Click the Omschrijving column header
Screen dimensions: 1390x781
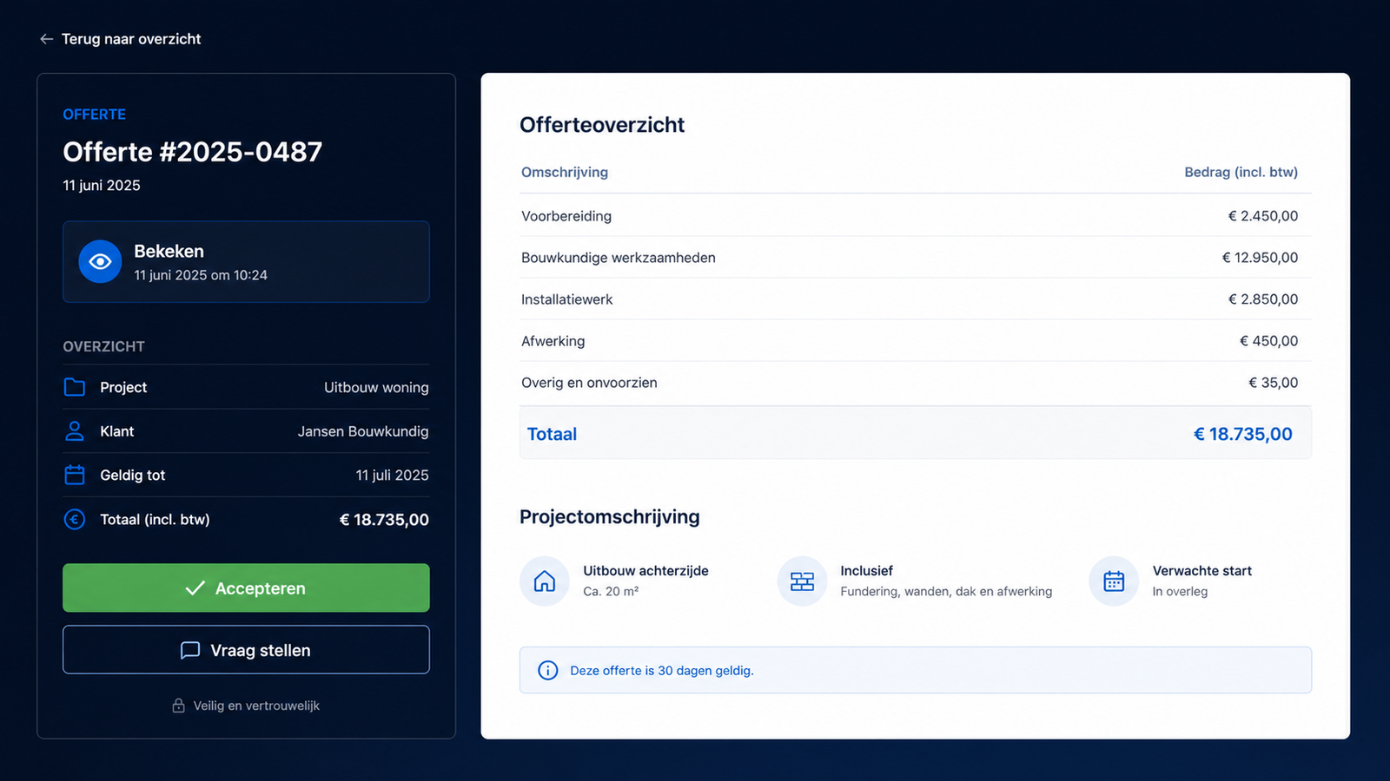point(565,172)
